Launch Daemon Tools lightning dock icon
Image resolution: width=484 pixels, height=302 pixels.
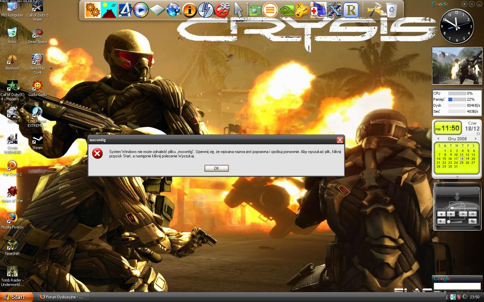tap(206, 10)
